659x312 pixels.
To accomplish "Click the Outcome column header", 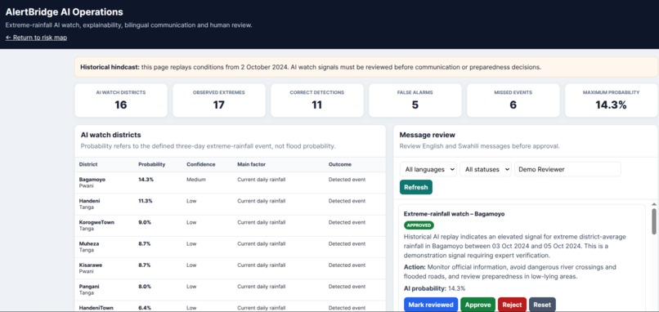I will (x=340, y=164).
